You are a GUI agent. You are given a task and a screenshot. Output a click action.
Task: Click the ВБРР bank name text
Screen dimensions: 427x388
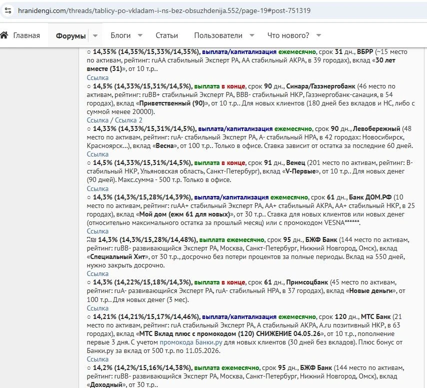(365, 51)
